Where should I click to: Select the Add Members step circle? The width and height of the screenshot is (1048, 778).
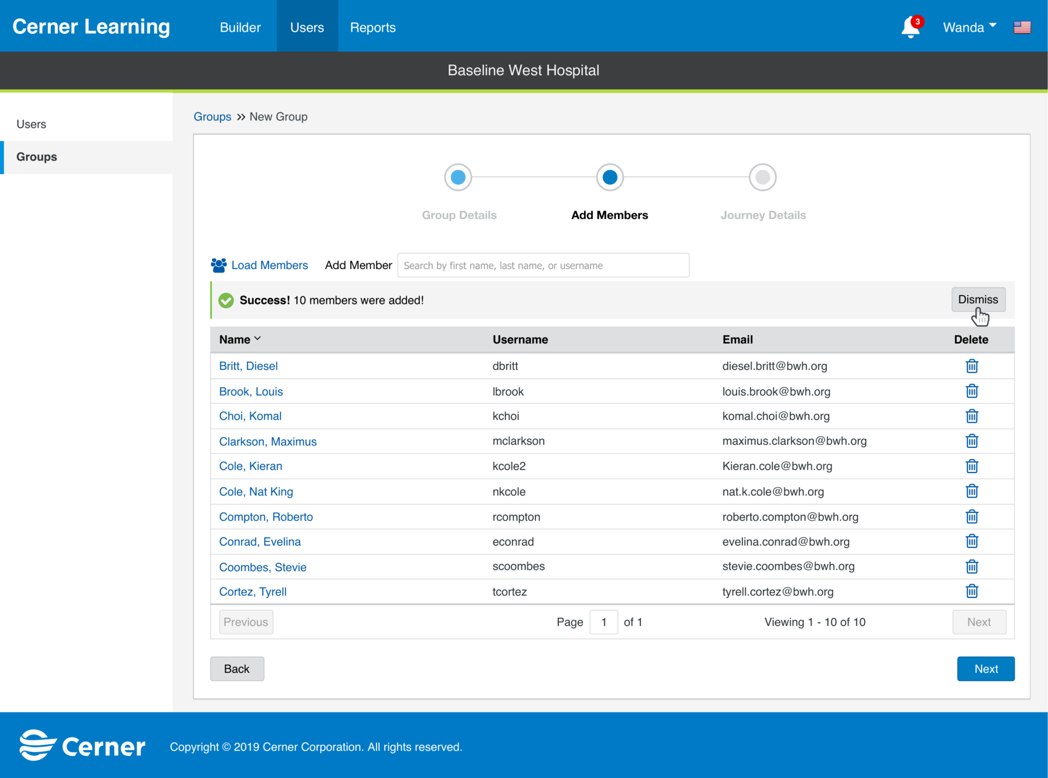point(610,177)
